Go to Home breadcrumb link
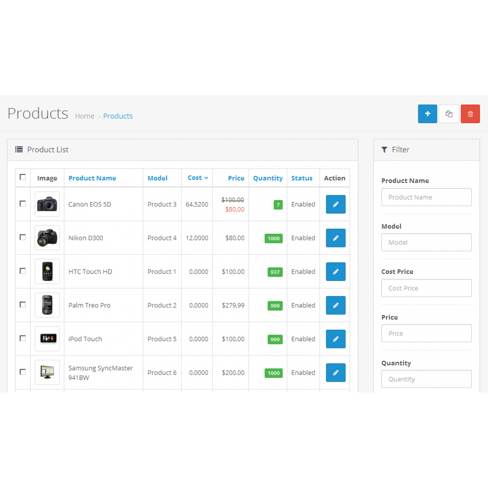This screenshot has height=488, width=488. (85, 116)
